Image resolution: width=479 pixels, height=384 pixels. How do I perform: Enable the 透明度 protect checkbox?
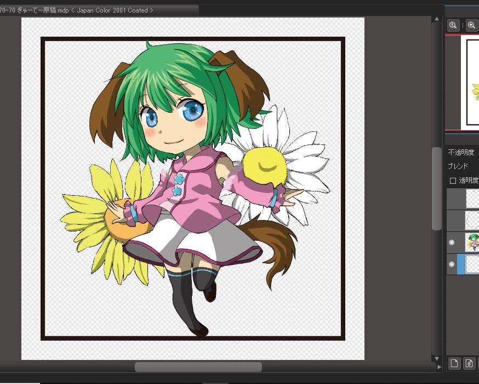pos(453,181)
